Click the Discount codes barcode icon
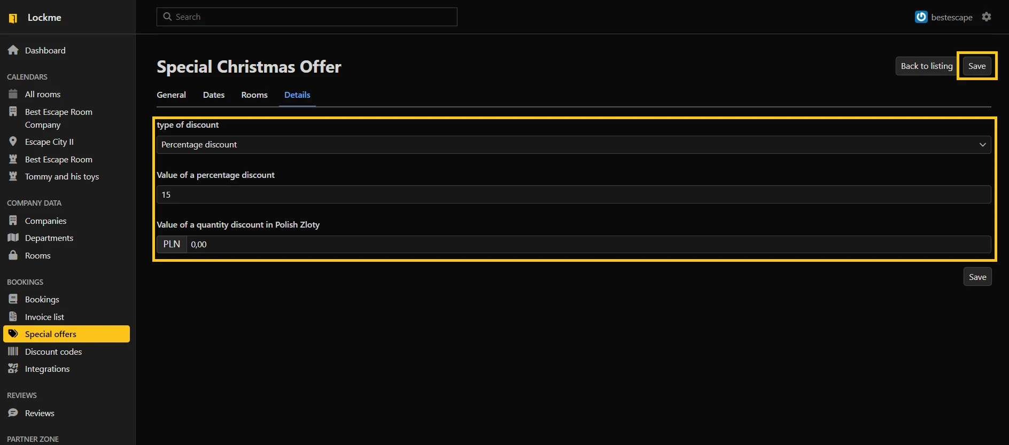 pyautogui.click(x=13, y=352)
